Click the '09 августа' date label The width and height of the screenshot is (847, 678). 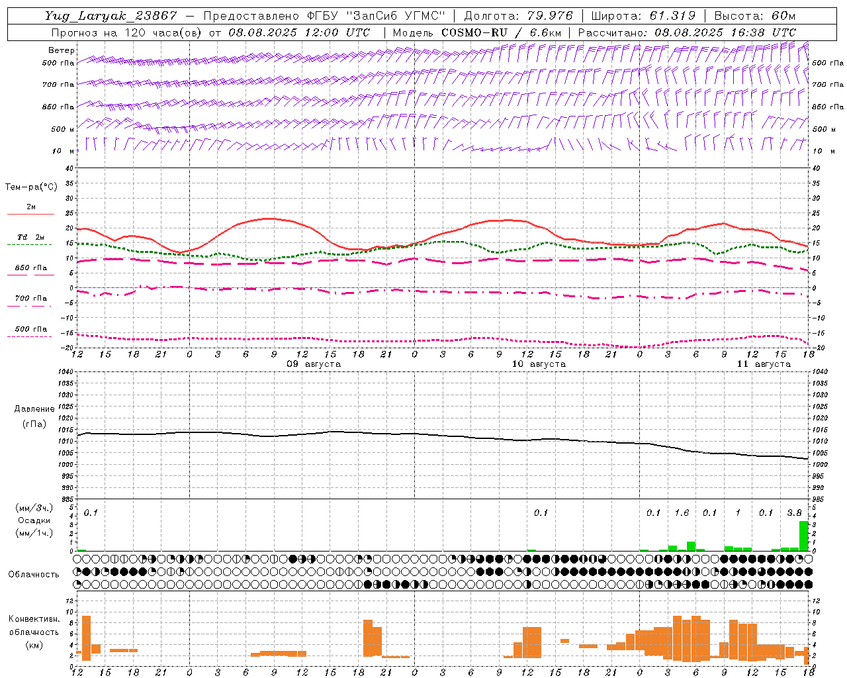coord(313,364)
